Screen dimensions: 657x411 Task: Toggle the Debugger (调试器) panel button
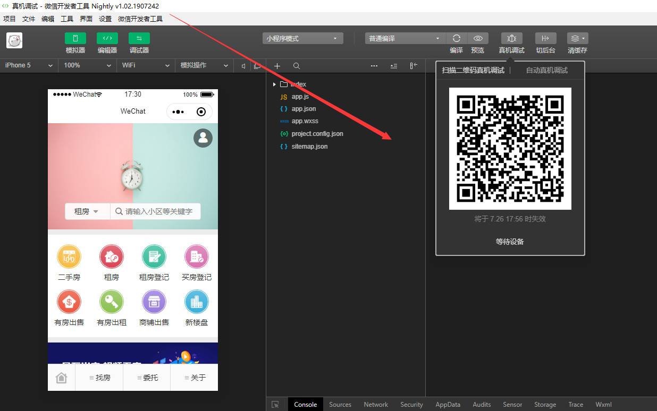click(x=139, y=38)
